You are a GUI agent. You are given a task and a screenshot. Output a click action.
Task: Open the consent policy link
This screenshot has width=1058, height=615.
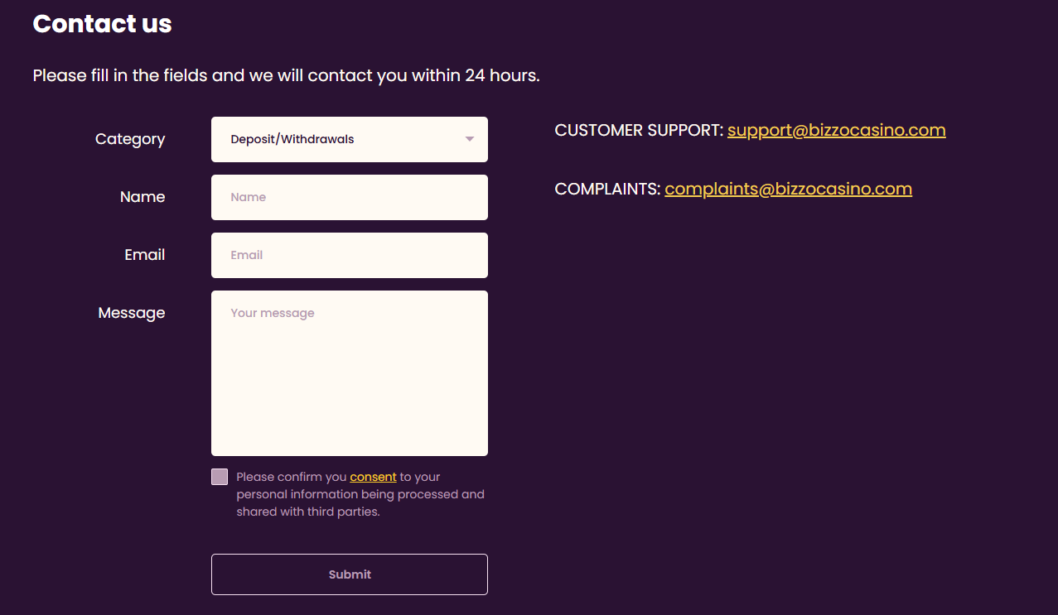[373, 477]
